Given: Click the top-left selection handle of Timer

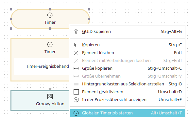Looking at the screenshot, I should coord(11,9).
